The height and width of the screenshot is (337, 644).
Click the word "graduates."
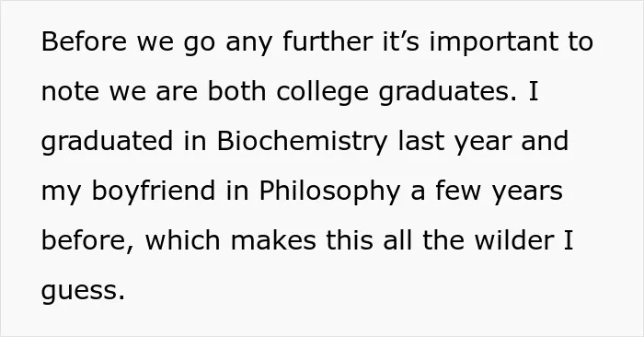[x=448, y=91]
